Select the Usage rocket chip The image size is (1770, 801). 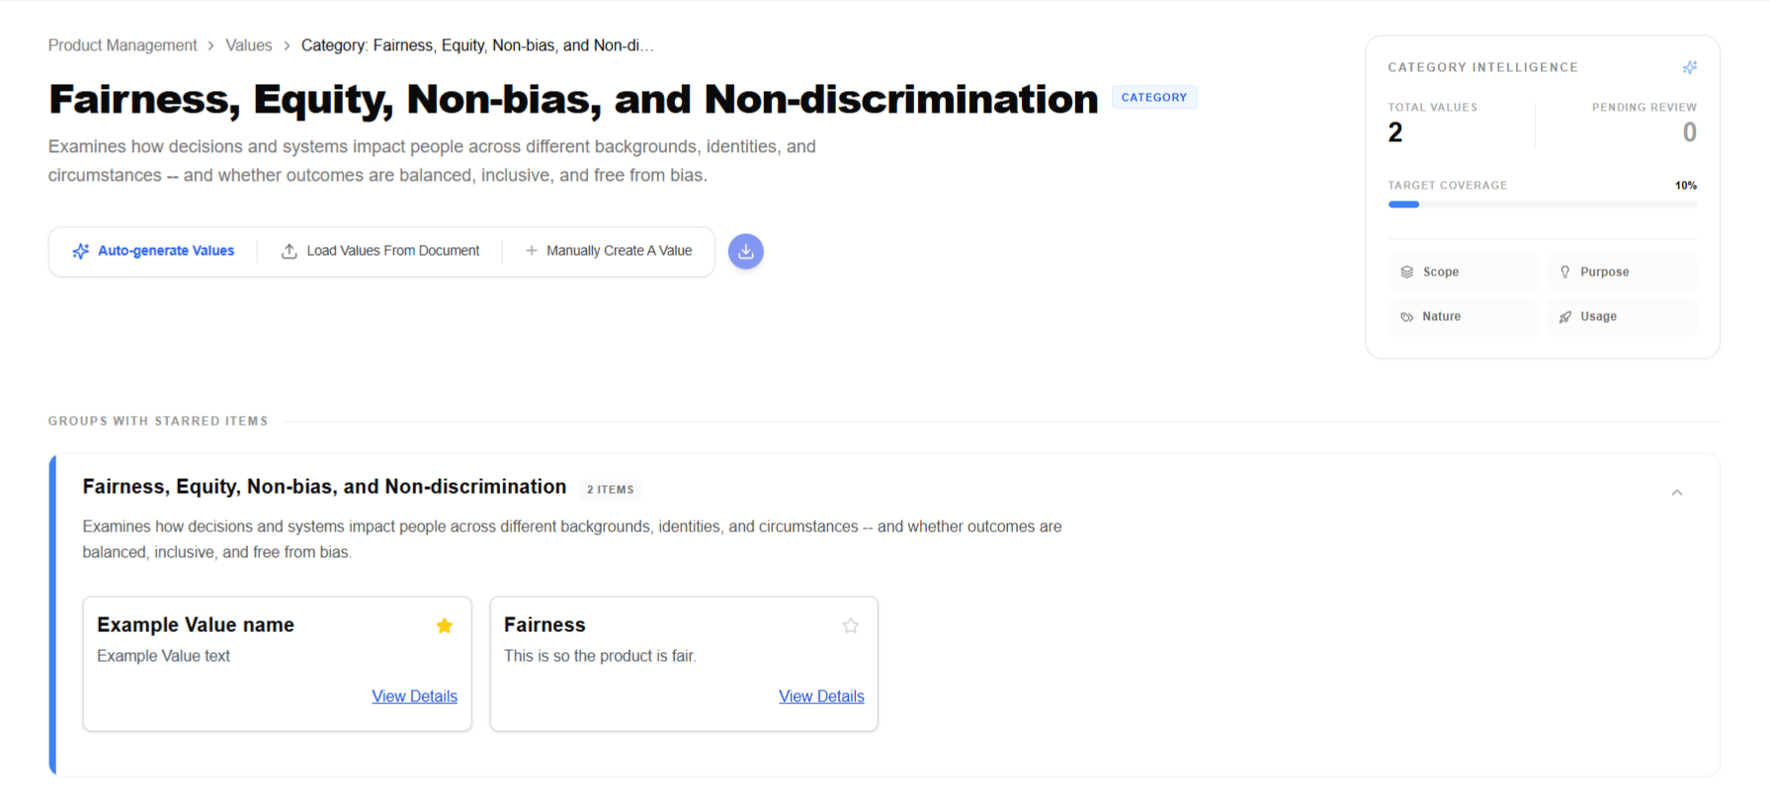click(1621, 316)
